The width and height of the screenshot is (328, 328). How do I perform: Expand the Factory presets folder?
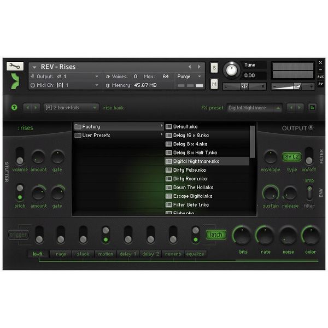(119, 127)
